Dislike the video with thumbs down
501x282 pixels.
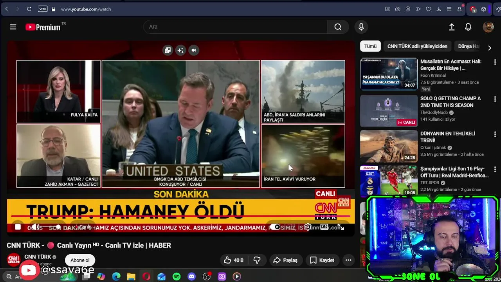[x=257, y=260]
